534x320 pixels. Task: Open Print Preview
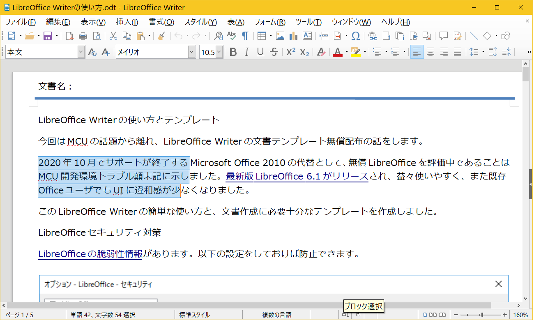[97, 36]
